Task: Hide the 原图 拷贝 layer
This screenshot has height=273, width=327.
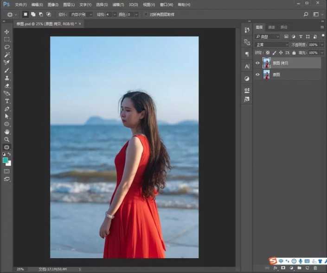Action: point(258,63)
